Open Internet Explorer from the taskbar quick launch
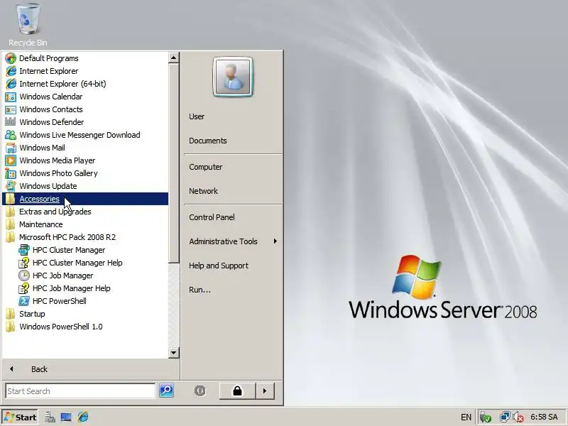Screen dimensions: 568x426 coord(83,417)
